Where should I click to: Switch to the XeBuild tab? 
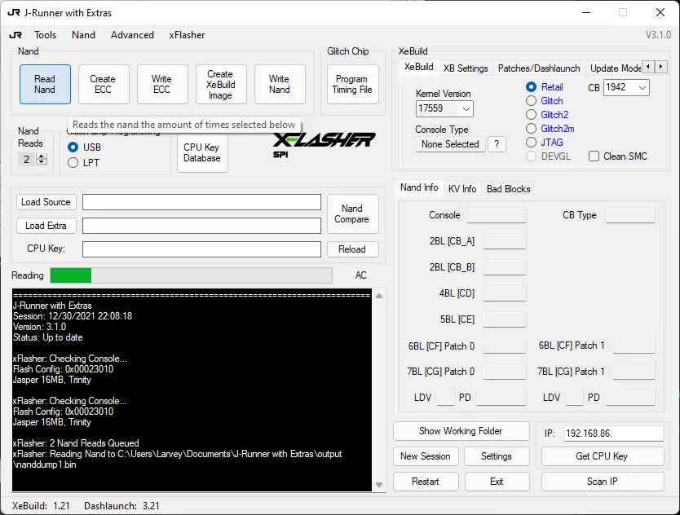pyautogui.click(x=418, y=67)
